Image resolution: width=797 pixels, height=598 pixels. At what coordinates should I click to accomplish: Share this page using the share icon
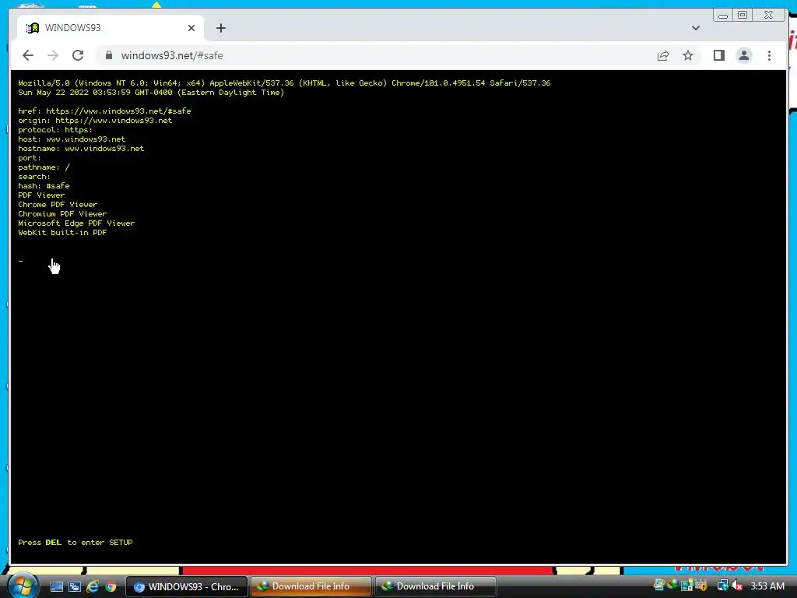[x=663, y=55]
